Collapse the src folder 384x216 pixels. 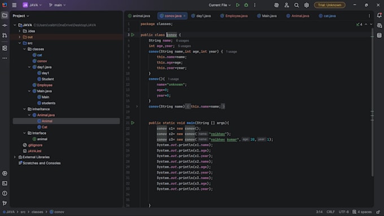click(x=20, y=43)
